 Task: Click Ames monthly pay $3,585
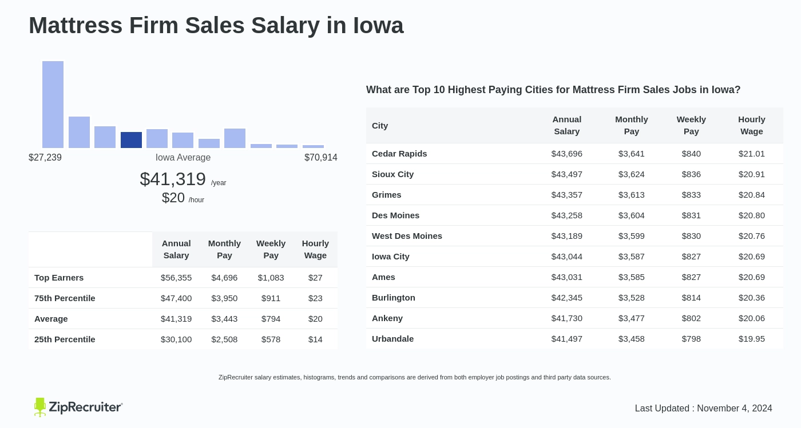point(632,277)
